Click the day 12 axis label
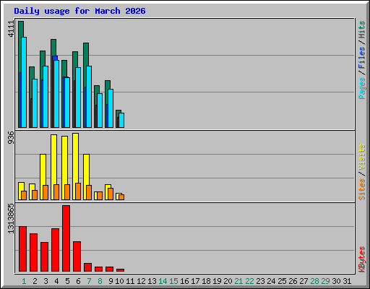This screenshot has width=370, height=289. click(141, 281)
